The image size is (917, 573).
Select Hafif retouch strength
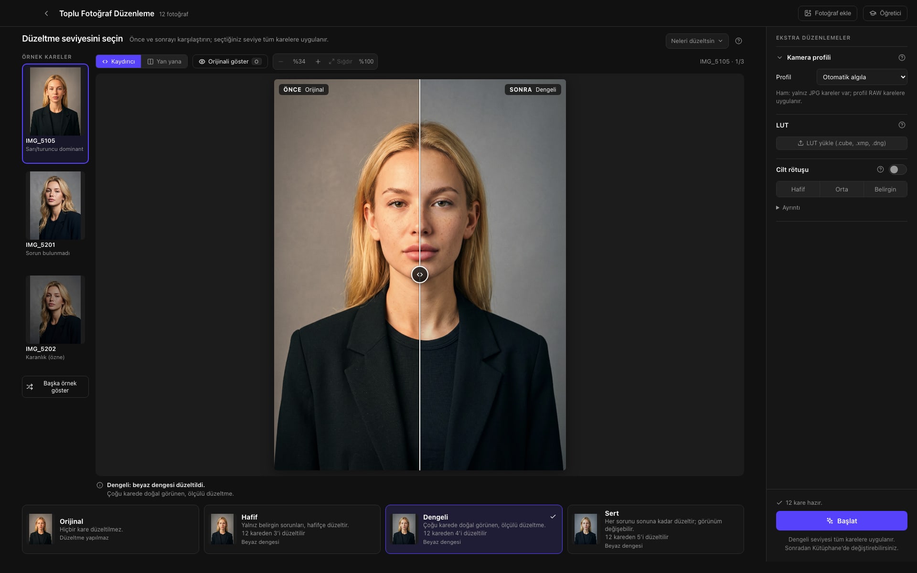point(798,190)
